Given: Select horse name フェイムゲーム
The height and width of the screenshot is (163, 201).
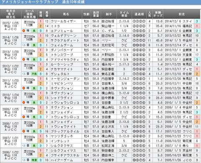Looking at the screenshot, I should pos(62,45).
